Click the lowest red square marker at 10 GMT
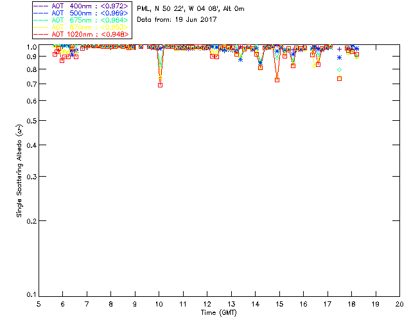 pyautogui.click(x=160, y=85)
